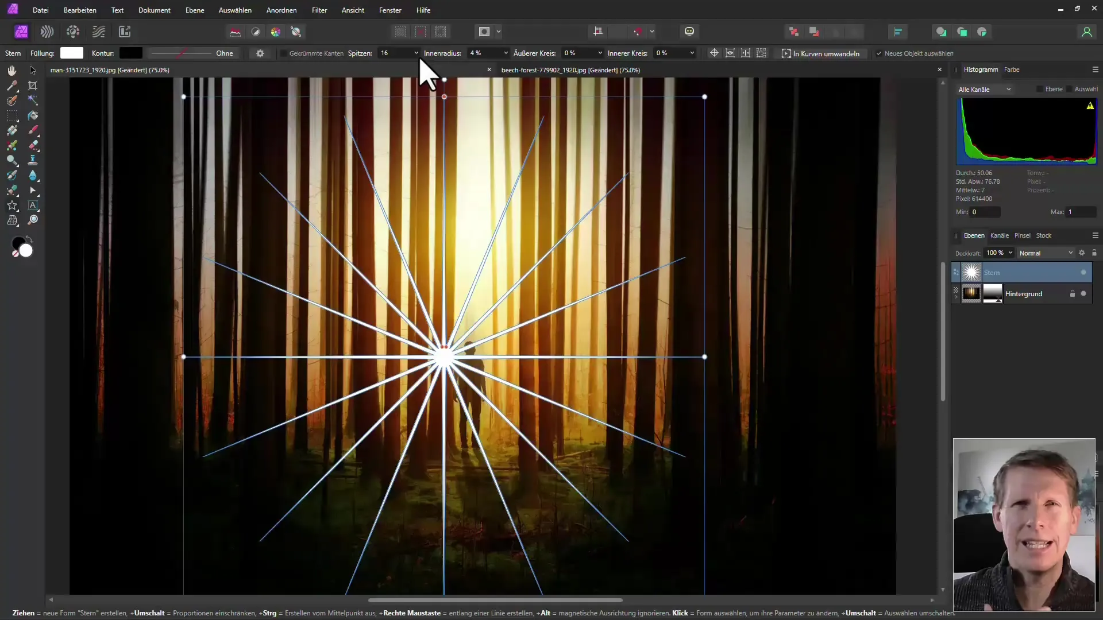Apply Auto Colors from the toolbar

point(276,32)
